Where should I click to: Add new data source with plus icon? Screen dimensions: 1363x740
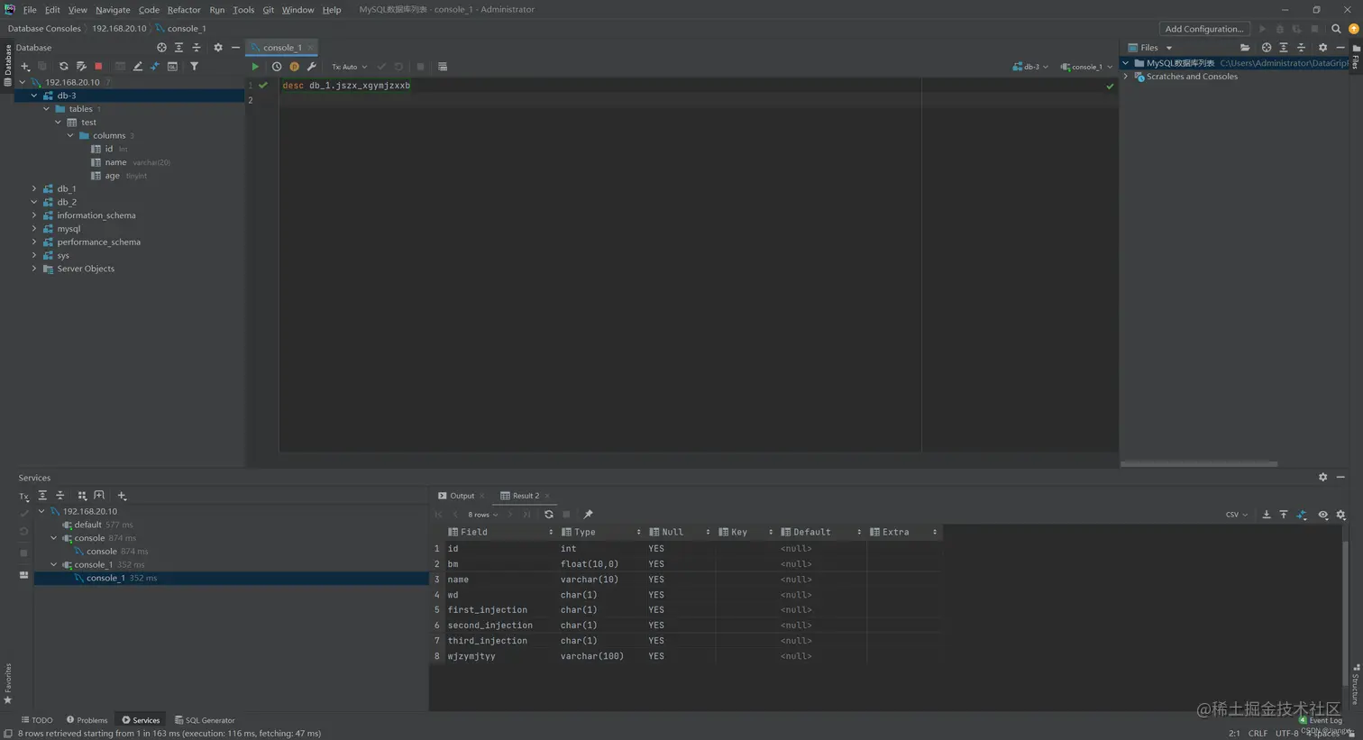25,67
